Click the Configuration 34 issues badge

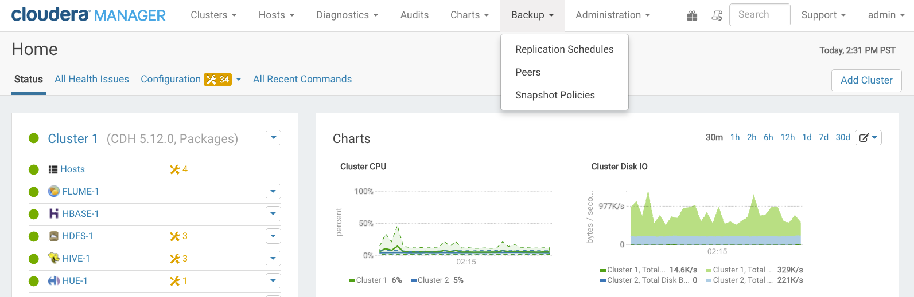(x=218, y=80)
